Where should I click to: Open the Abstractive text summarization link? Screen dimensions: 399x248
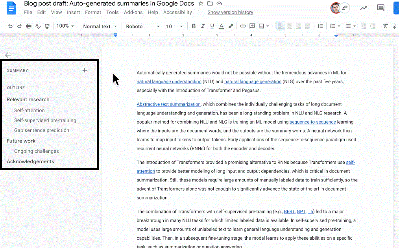point(168,104)
